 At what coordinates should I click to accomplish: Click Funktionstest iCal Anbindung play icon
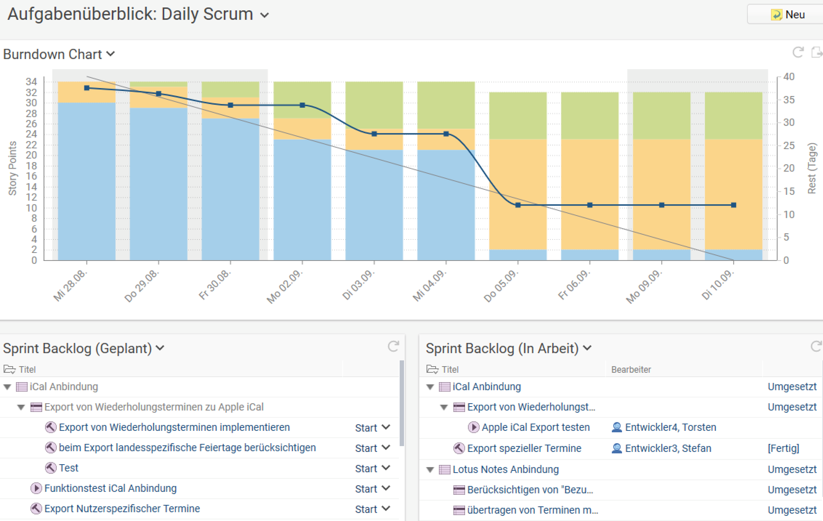point(36,488)
